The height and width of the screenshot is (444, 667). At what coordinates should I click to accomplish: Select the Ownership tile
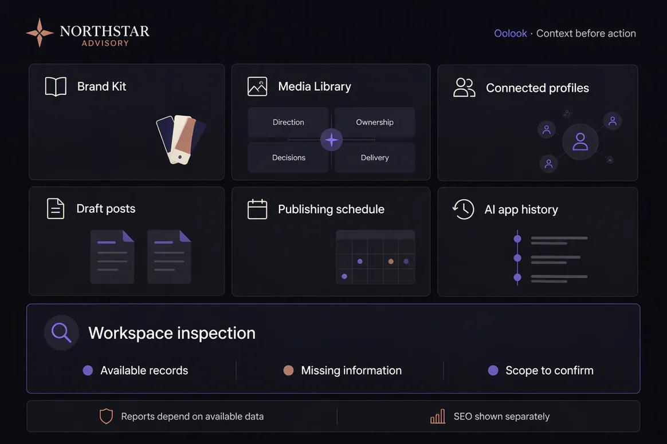(x=375, y=122)
